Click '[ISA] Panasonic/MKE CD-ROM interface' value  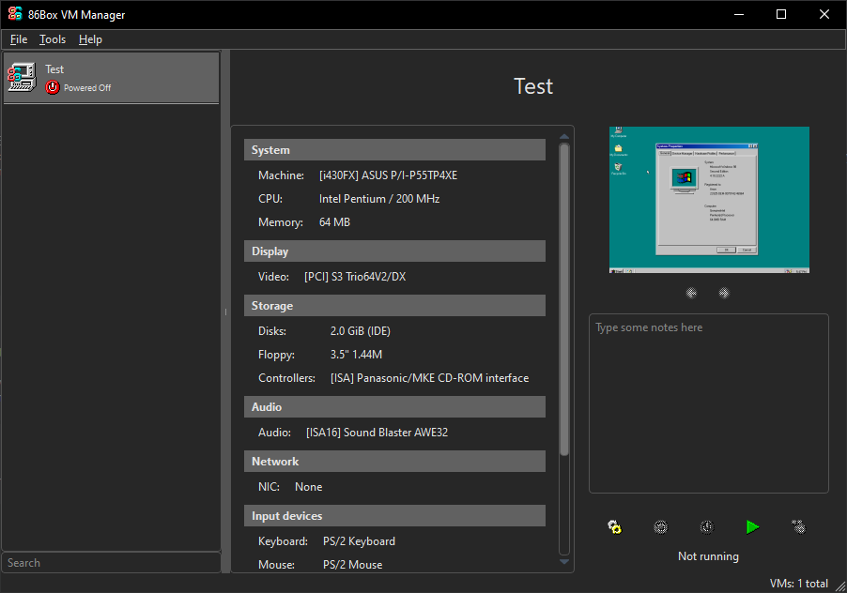pos(429,378)
